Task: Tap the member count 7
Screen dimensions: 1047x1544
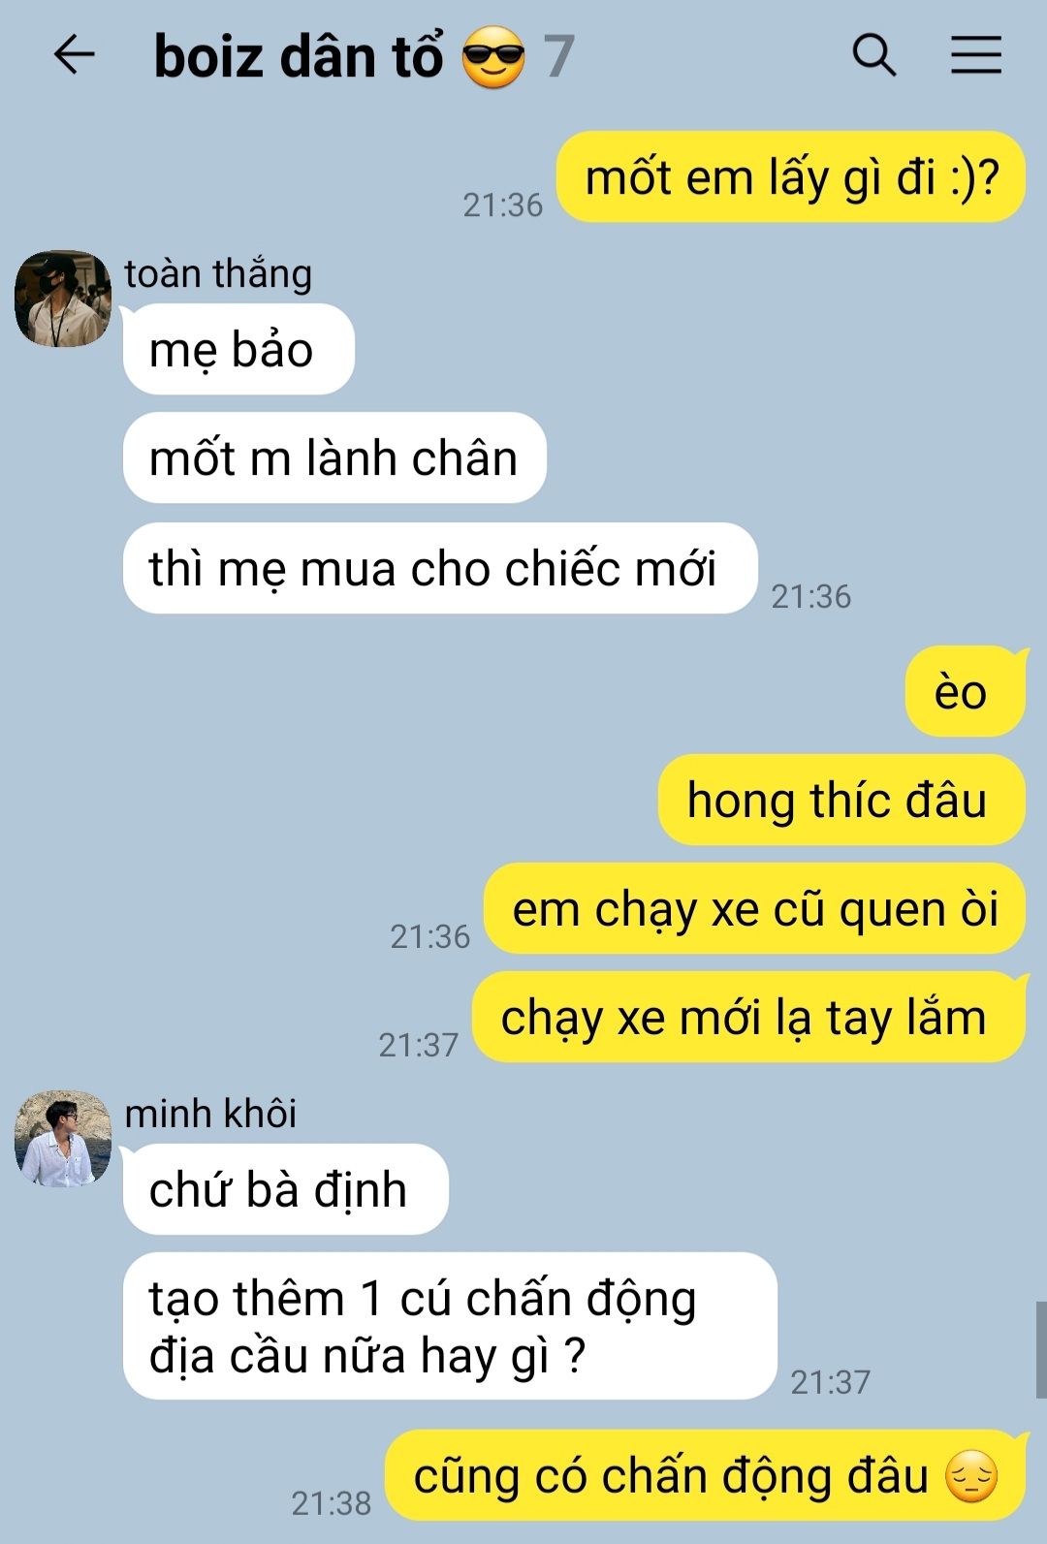Action: pos(558,57)
